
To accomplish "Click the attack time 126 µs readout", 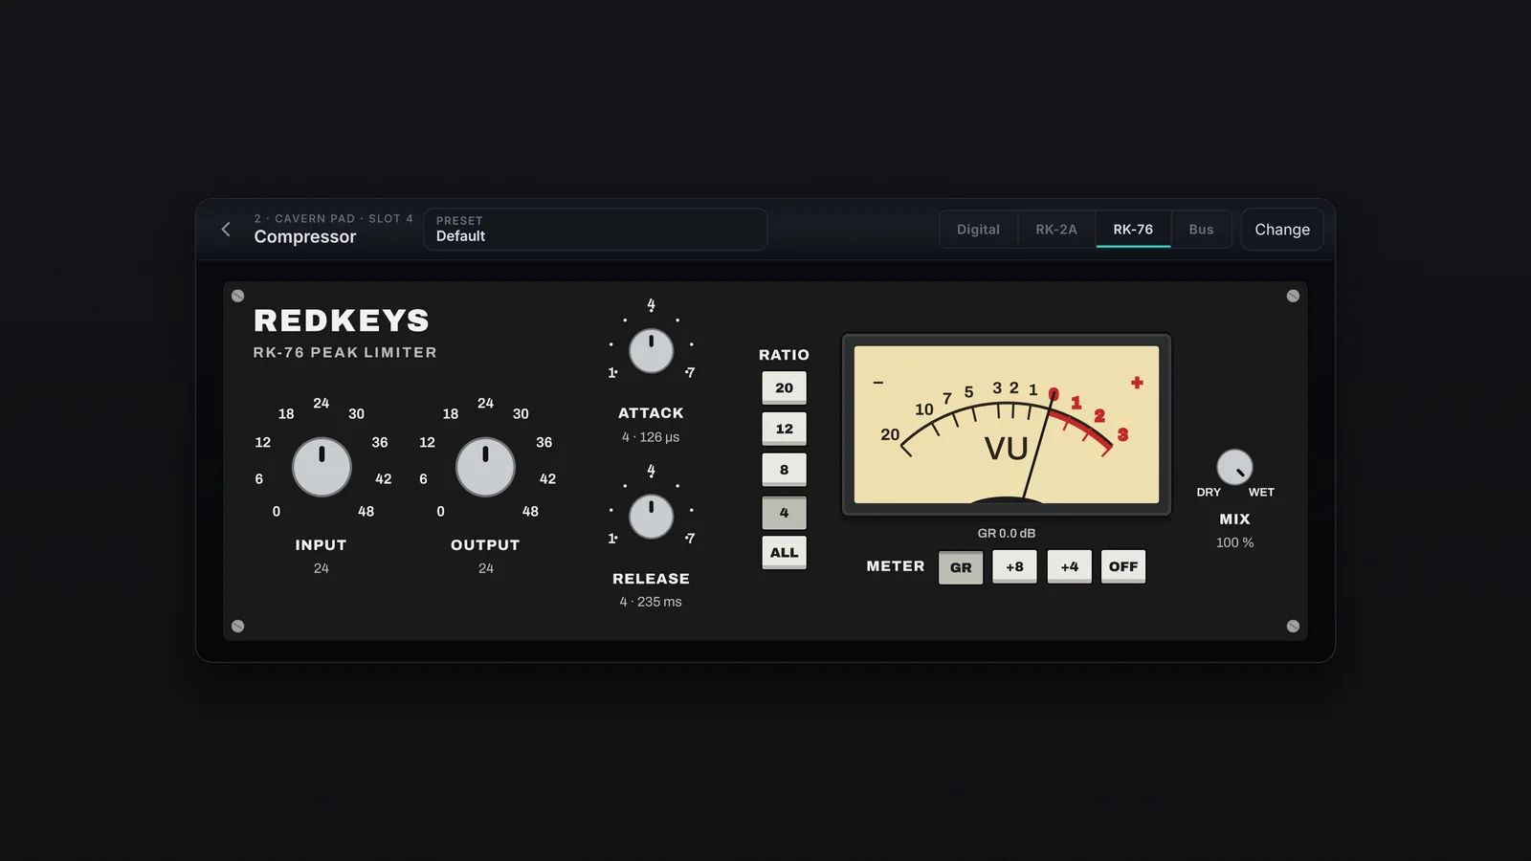I will (651, 437).
